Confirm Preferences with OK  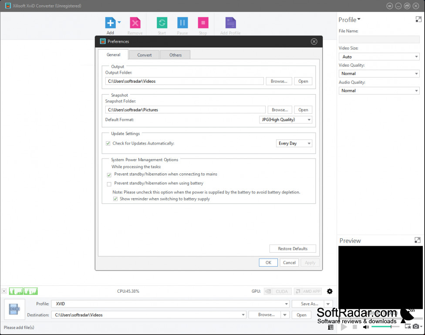[268, 262]
